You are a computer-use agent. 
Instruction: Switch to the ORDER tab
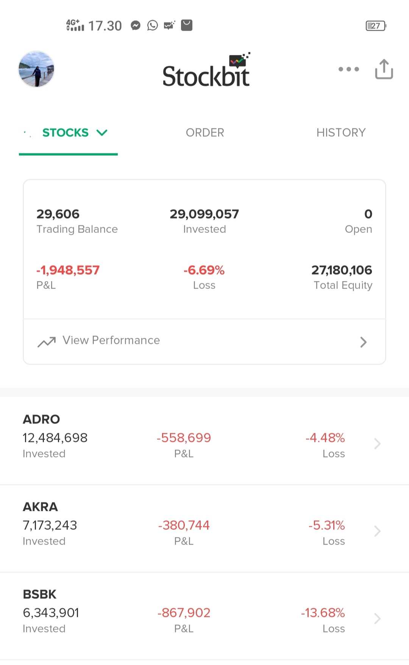click(x=205, y=133)
